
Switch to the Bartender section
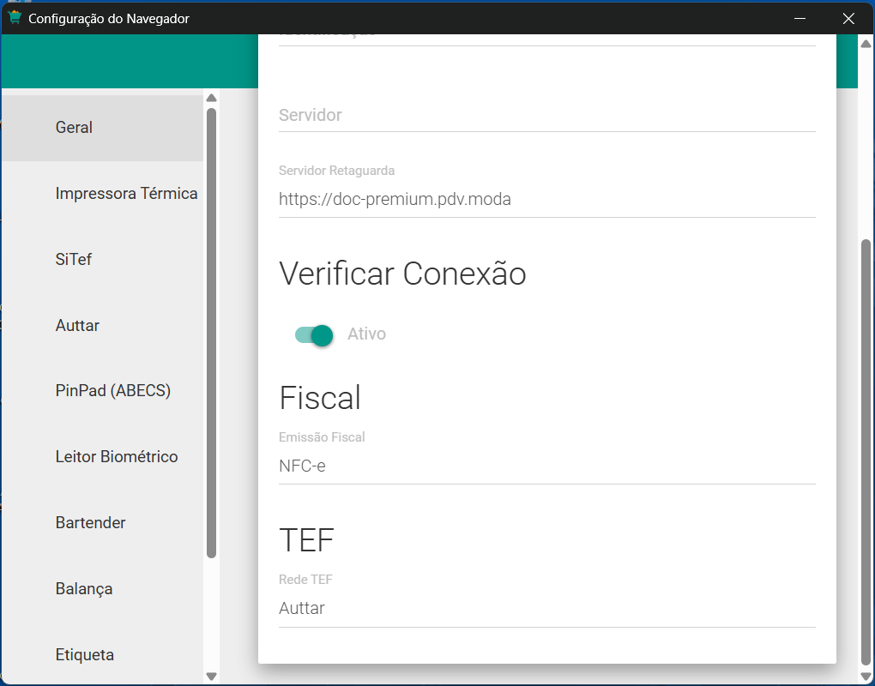[x=90, y=523]
